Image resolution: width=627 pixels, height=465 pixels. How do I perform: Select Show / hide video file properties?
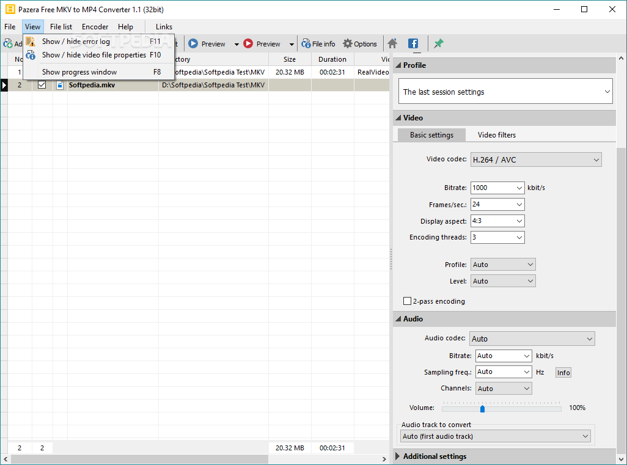[x=99, y=55]
